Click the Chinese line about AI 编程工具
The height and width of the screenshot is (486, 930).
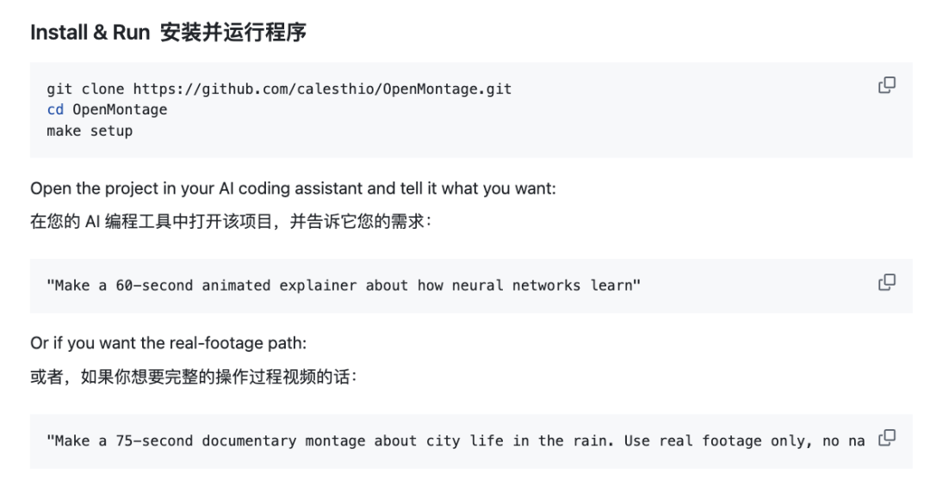click(231, 222)
